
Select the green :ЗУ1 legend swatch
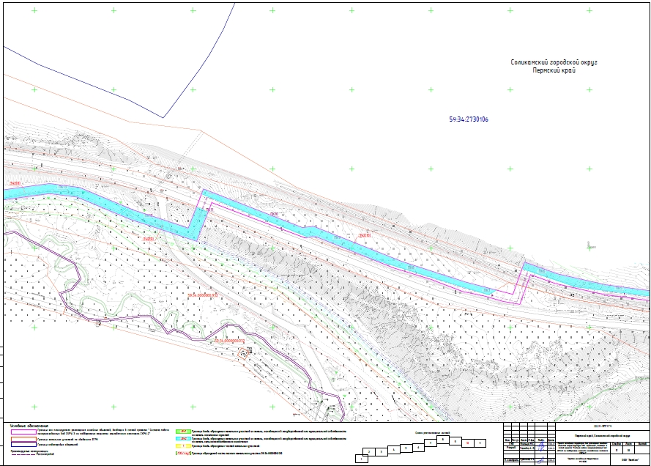pyautogui.click(x=183, y=432)
